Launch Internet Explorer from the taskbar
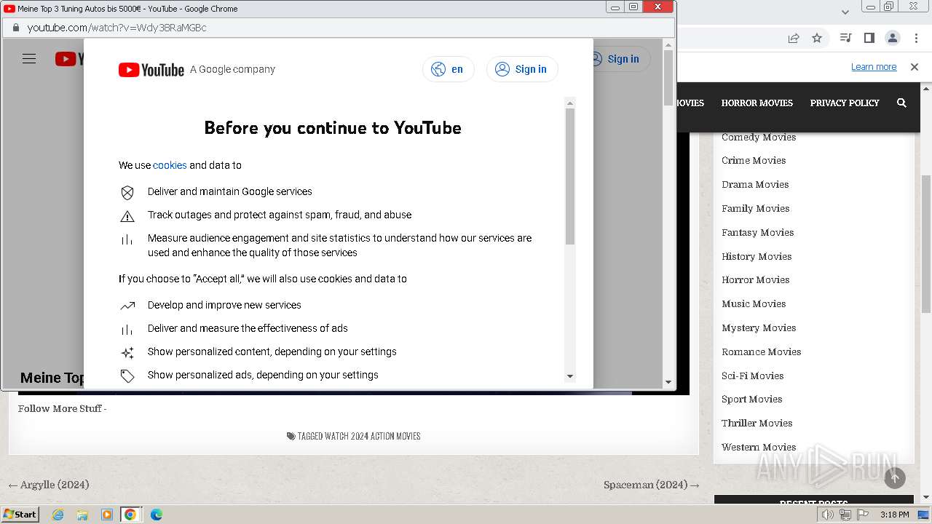Screen dimensions: 932x524 [x=58, y=515]
